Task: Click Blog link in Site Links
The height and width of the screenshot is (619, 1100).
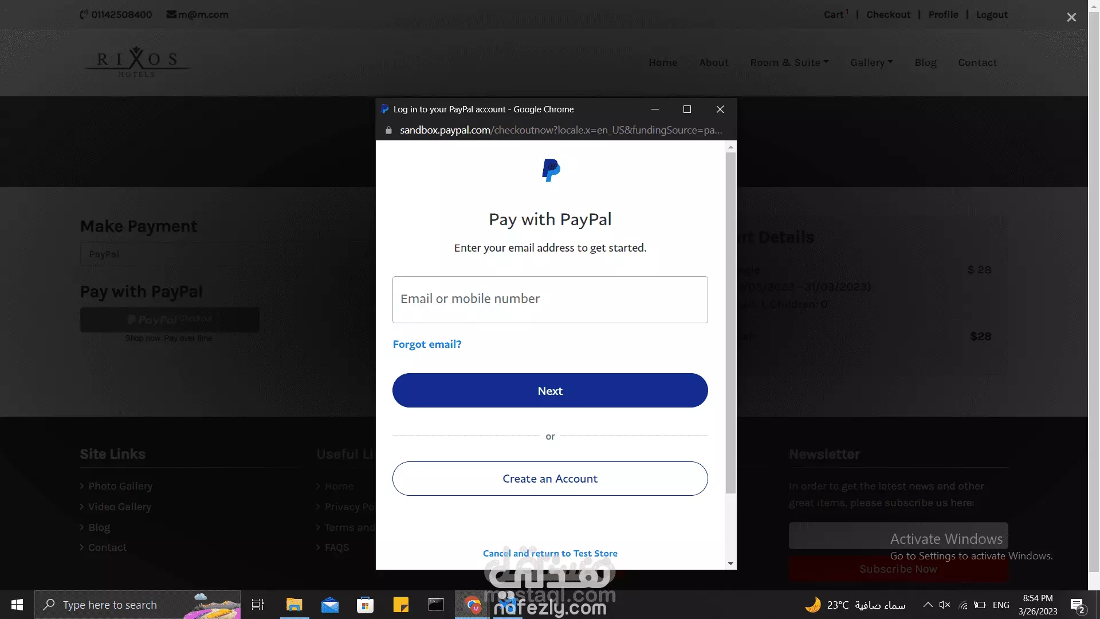Action: pos(99,527)
